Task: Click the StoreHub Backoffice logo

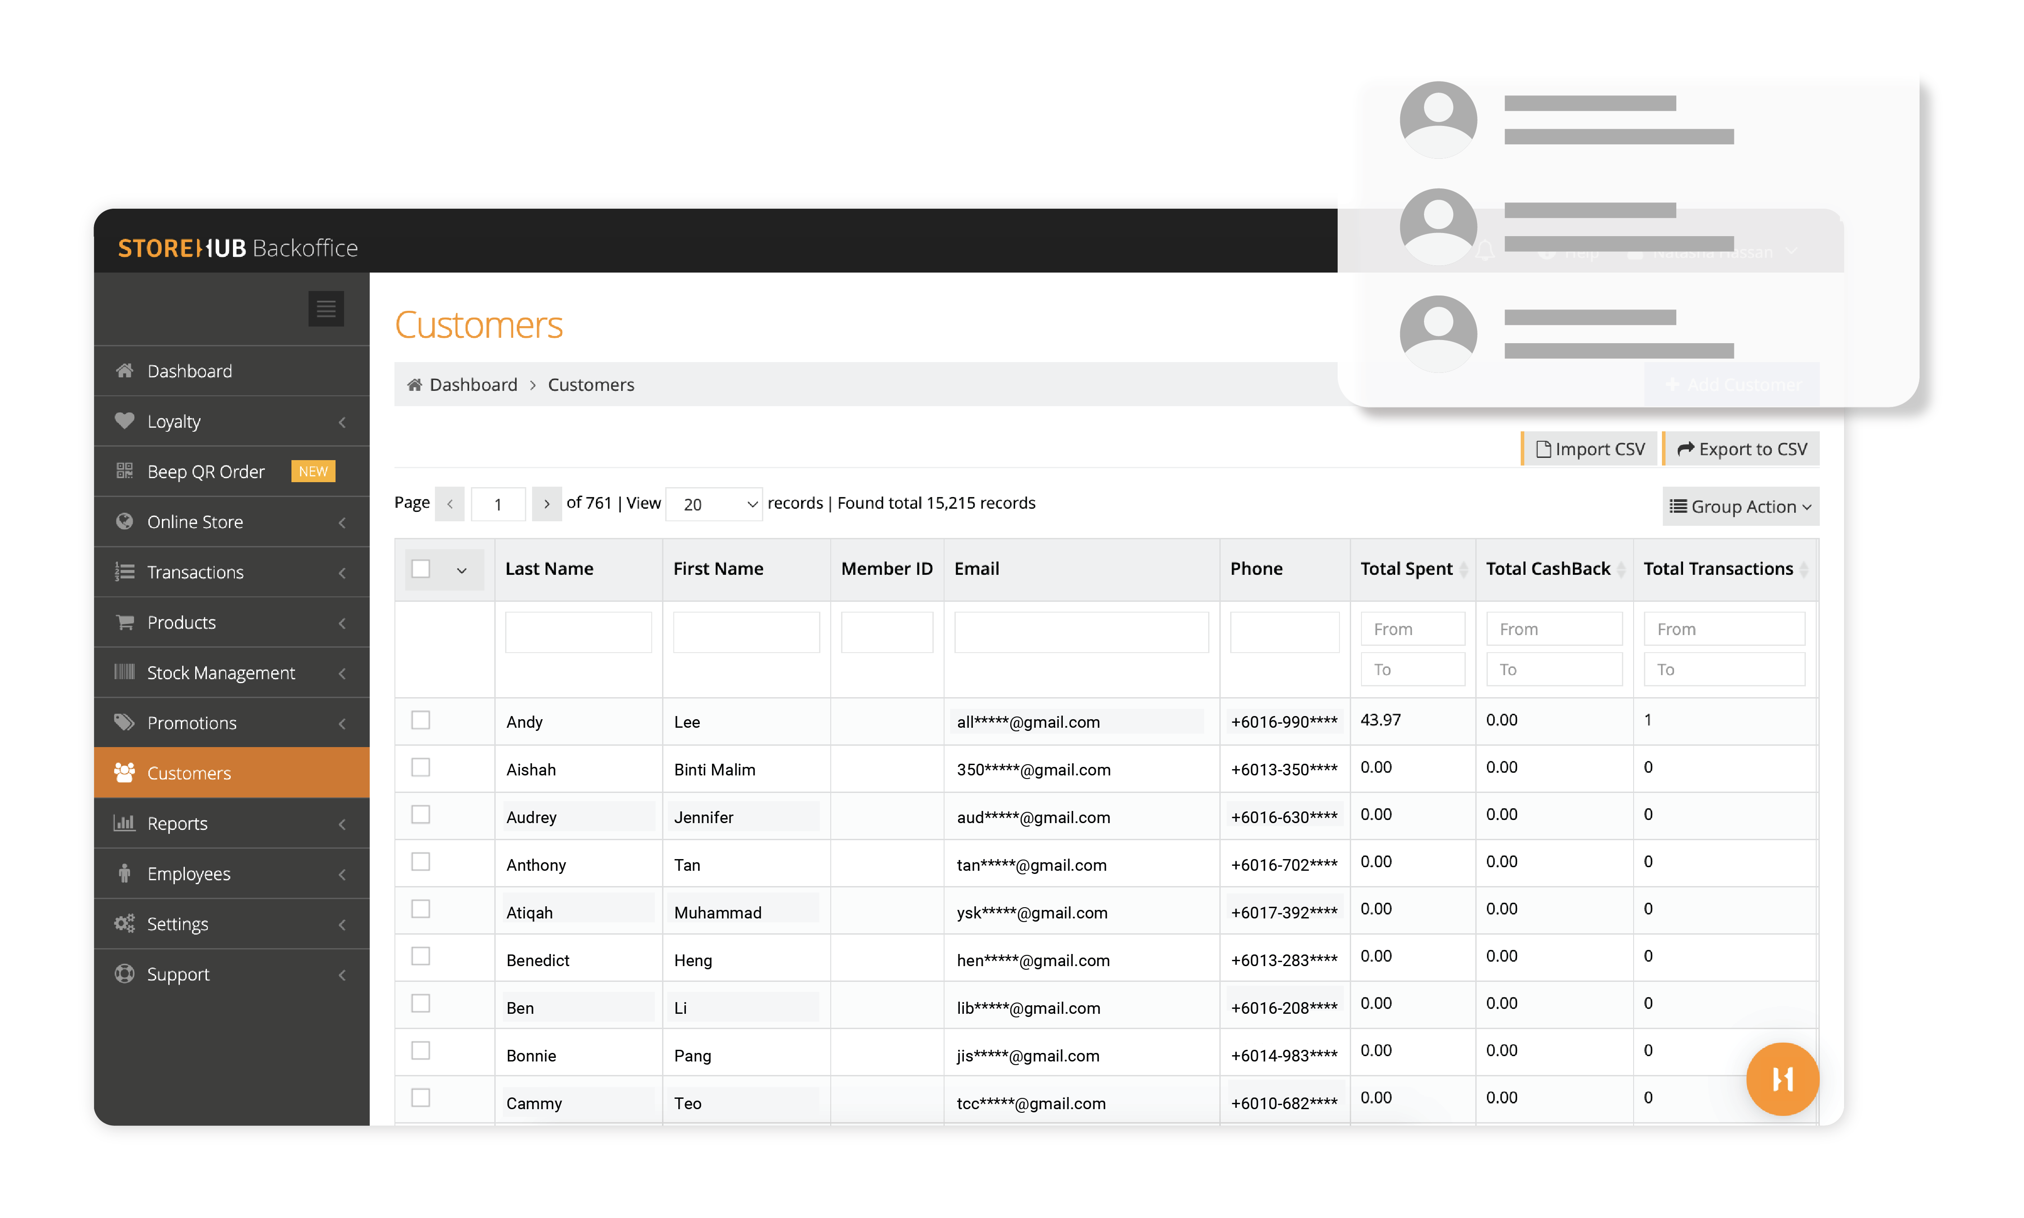Action: click(x=238, y=247)
